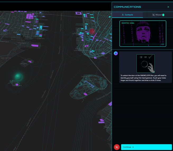173x151 pixels.
Task: Click the Liberty State Park label
Action: (x=6, y=58)
